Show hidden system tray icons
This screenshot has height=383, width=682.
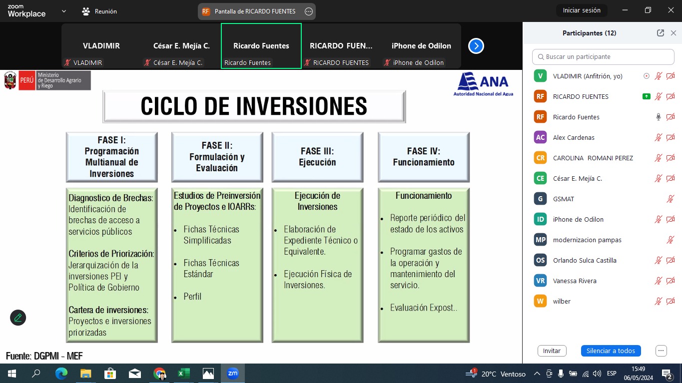click(537, 374)
